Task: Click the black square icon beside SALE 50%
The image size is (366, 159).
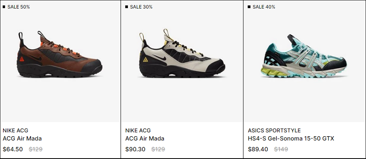Action: (x=4, y=7)
